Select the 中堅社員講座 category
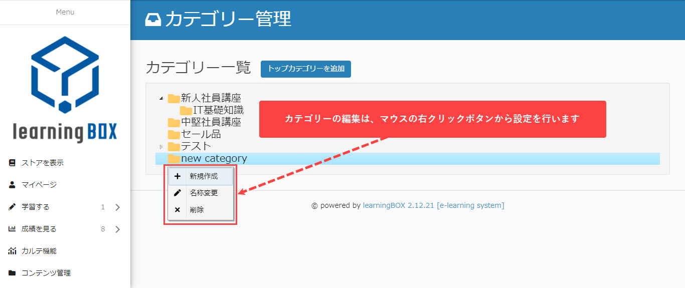 211,122
